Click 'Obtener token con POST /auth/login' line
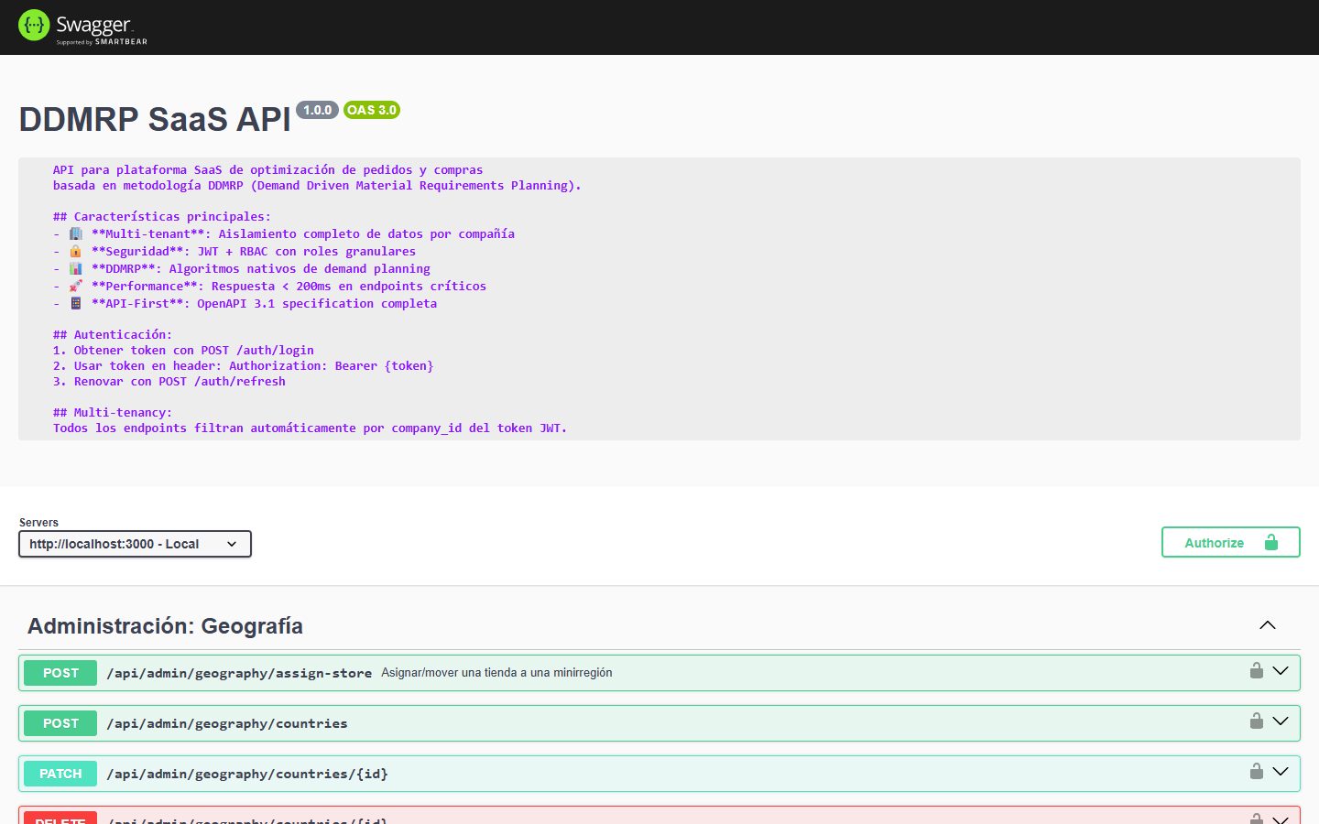1319x824 pixels. pos(183,350)
